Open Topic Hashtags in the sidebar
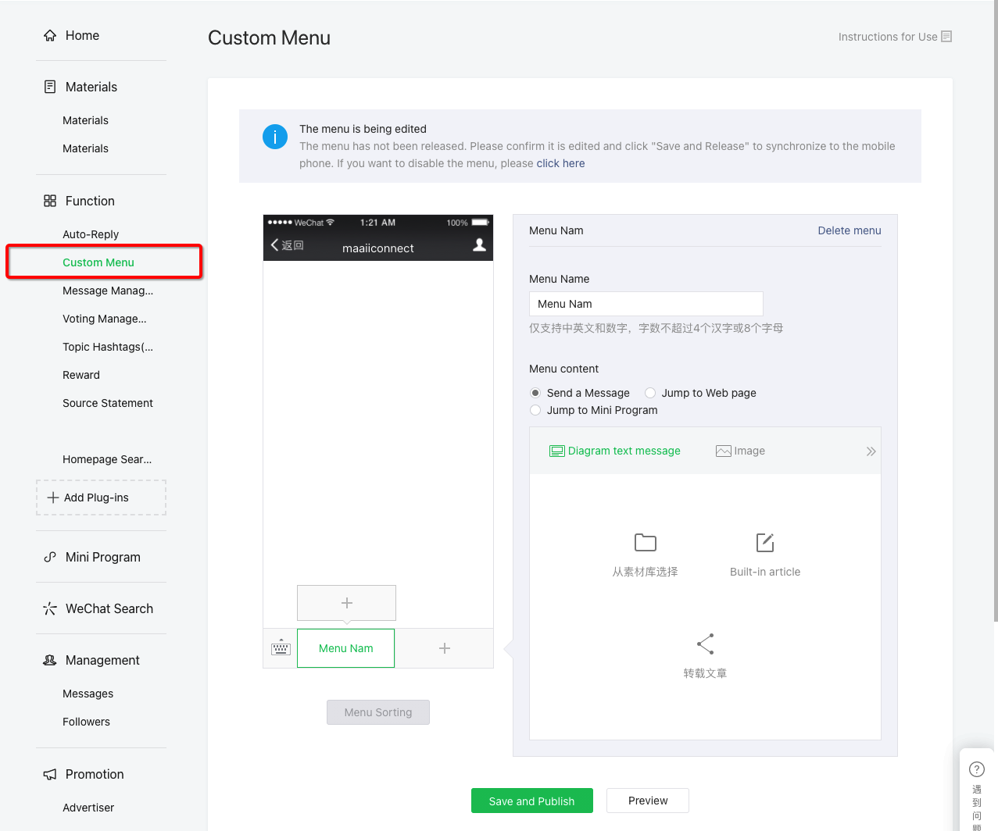Screen dimensions: 998x831 [108, 347]
